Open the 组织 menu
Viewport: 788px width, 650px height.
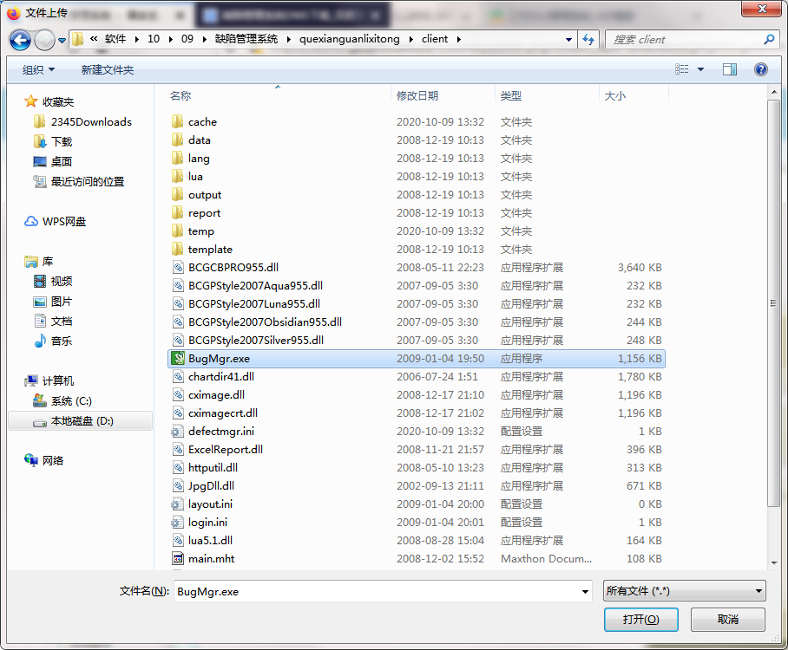click(38, 69)
